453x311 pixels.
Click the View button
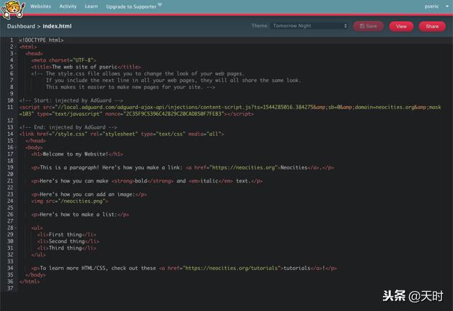tap(401, 27)
